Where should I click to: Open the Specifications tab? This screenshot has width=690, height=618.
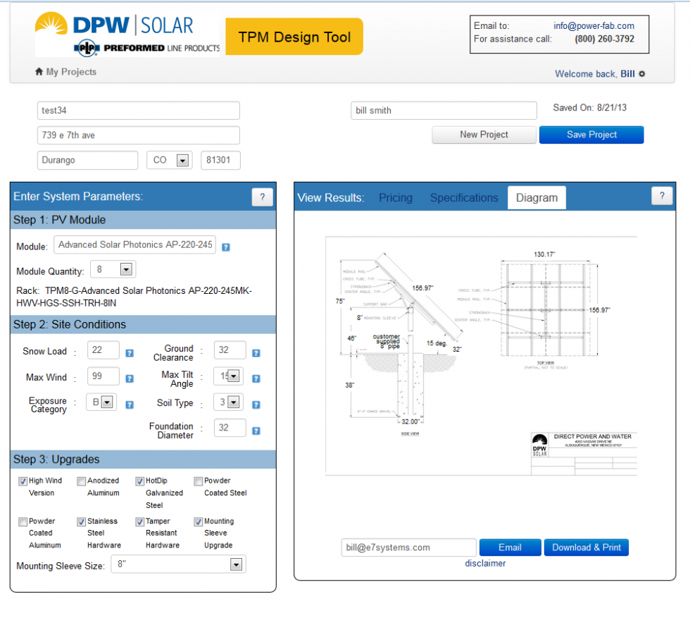click(x=463, y=198)
